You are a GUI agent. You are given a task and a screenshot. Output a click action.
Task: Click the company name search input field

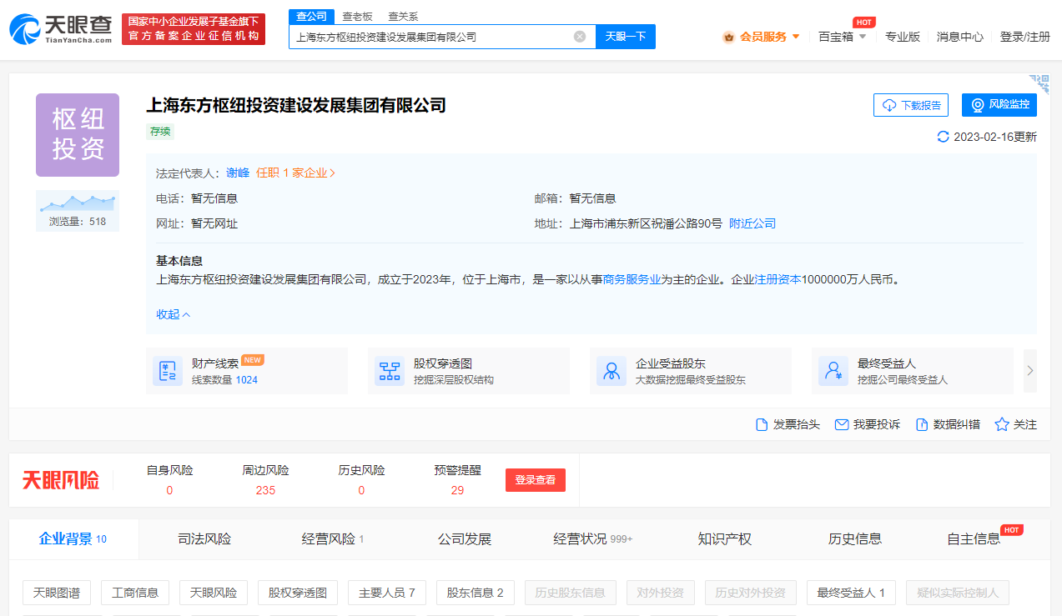(430, 37)
